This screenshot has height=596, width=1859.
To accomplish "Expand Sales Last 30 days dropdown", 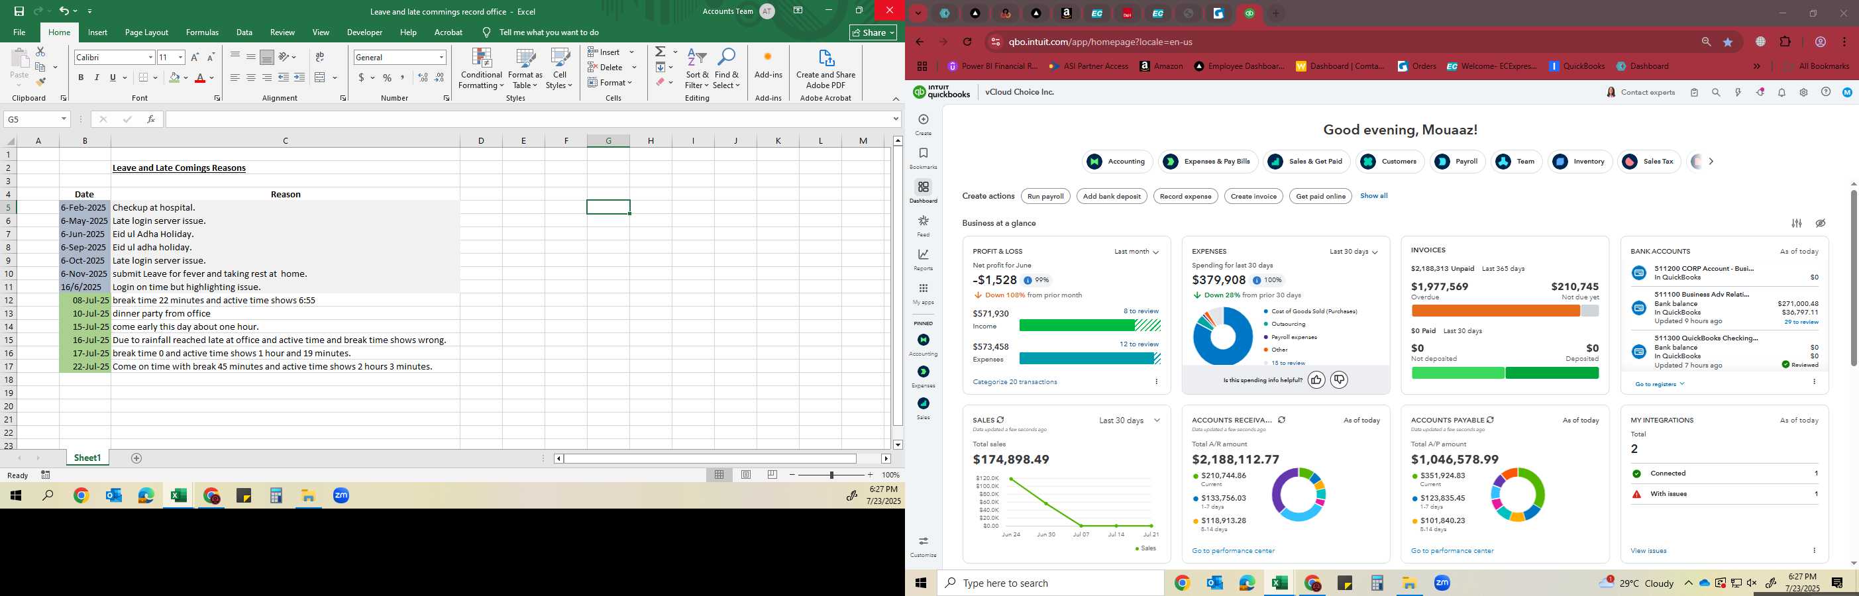I will pos(1130,420).
